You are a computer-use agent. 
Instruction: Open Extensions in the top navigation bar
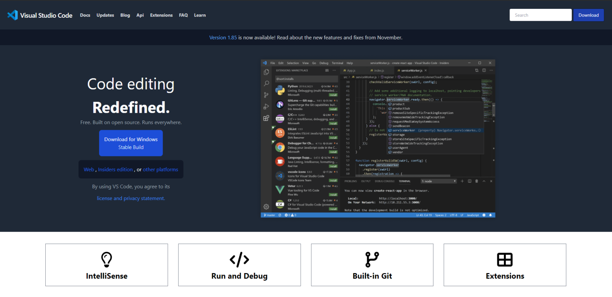tap(161, 15)
